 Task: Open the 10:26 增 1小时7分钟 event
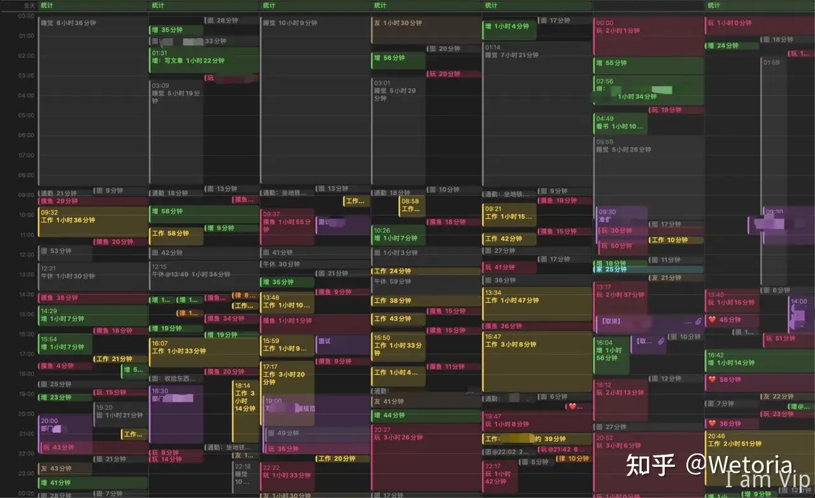pos(399,236)
